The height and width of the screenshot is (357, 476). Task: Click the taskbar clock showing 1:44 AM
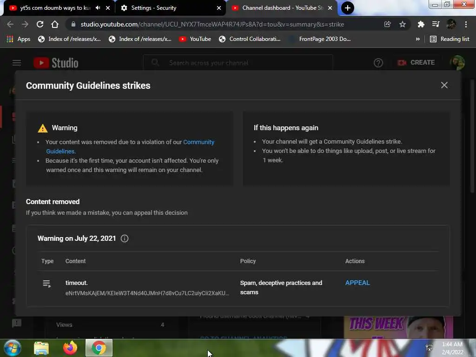point(452,348)
